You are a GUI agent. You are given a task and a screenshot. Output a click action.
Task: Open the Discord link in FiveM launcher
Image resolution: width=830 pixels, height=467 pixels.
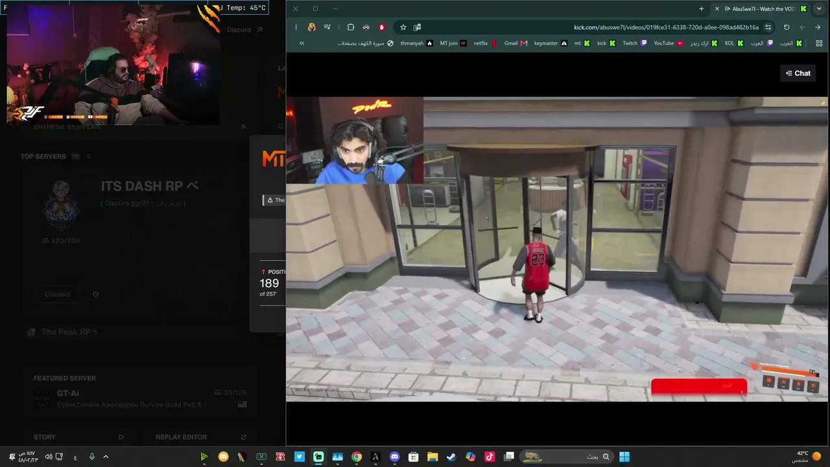tap(244, 30)
